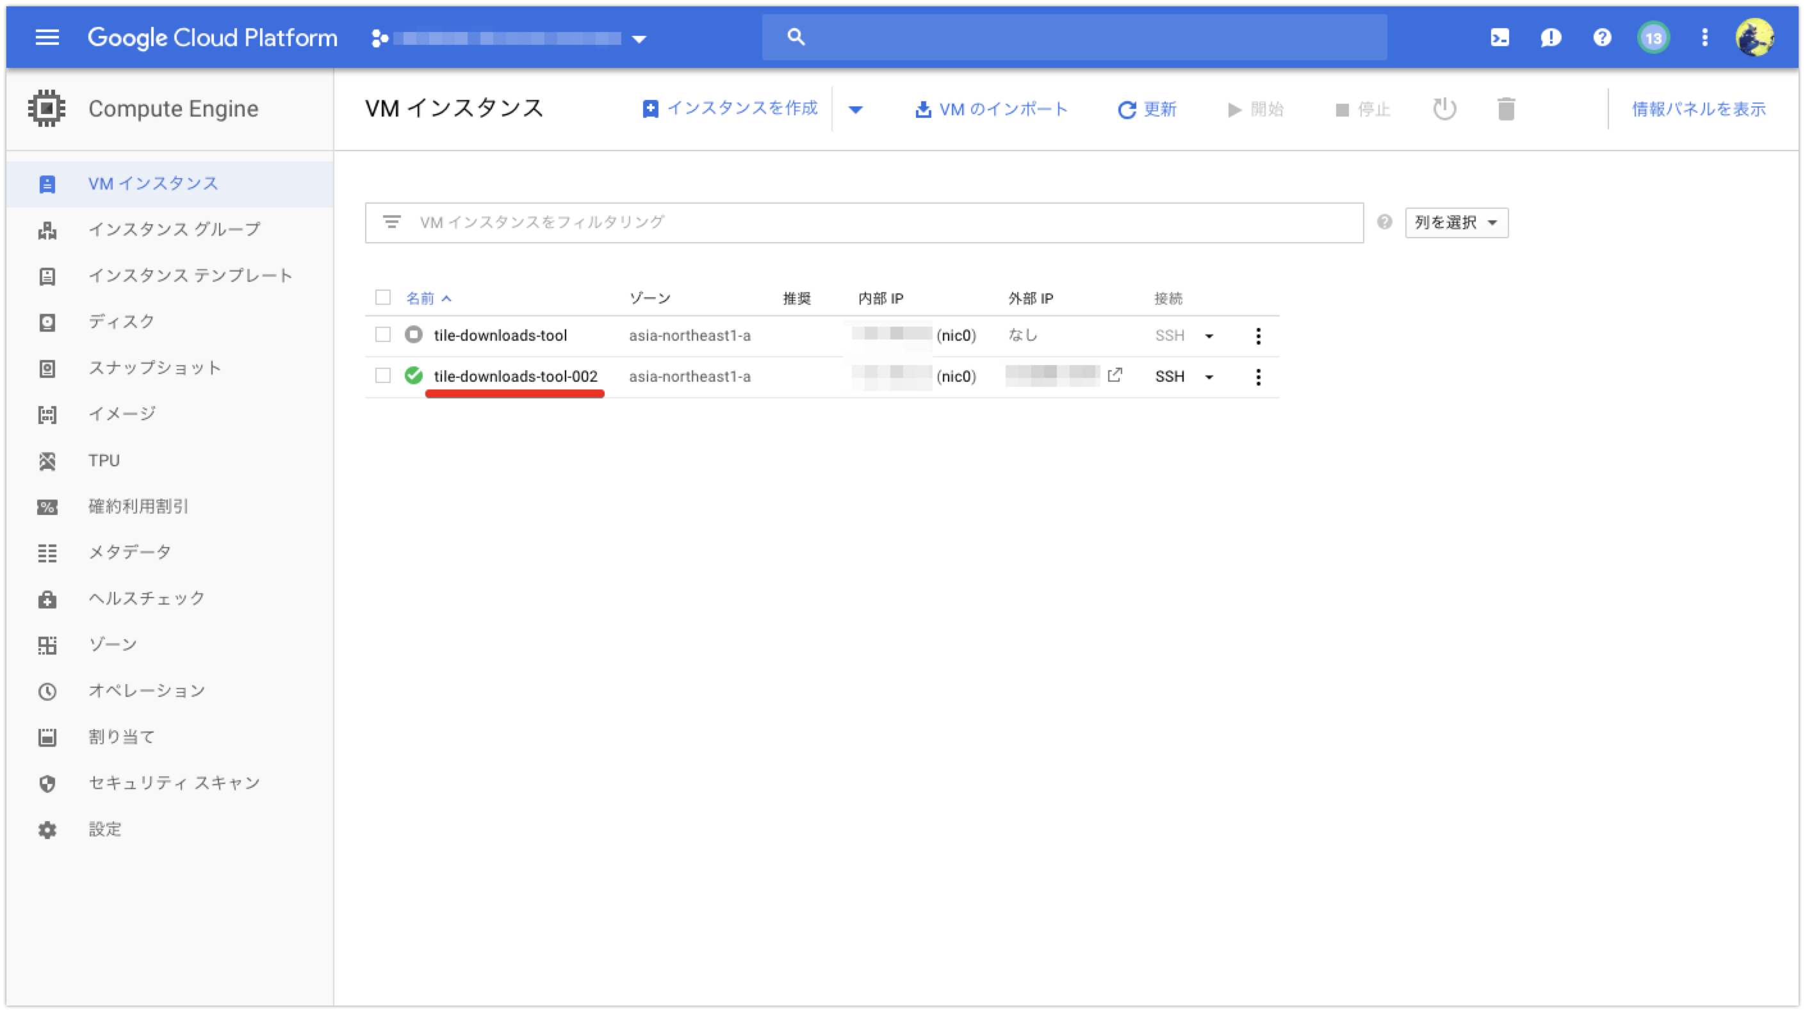Click the 内部 IP column header
The image size is (1805, 1012).
(880, 298)
